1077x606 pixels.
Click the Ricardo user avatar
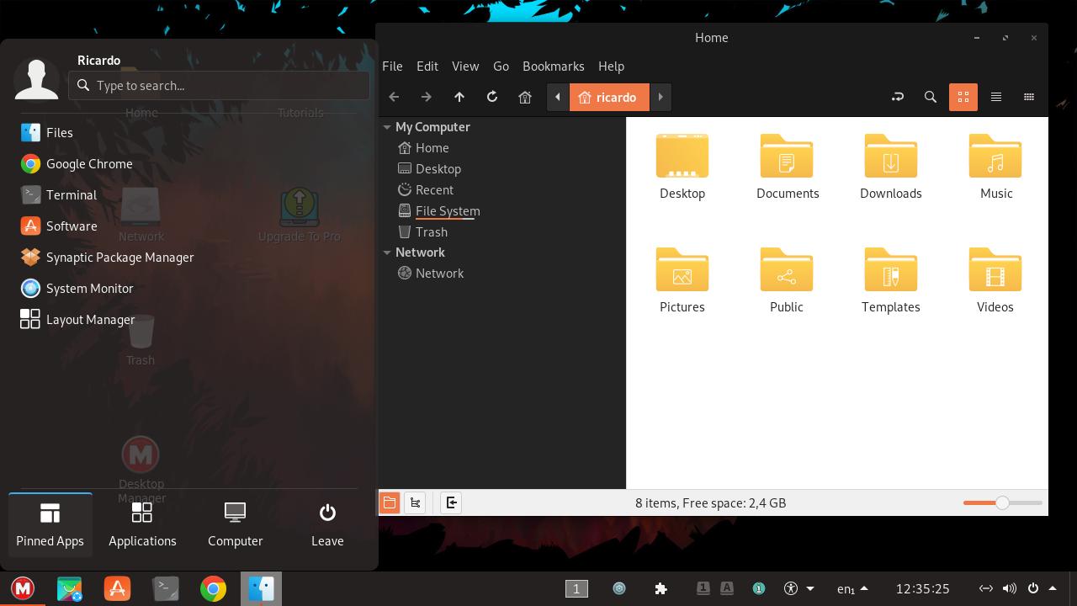pyautogui.click(x=36, y=79)
